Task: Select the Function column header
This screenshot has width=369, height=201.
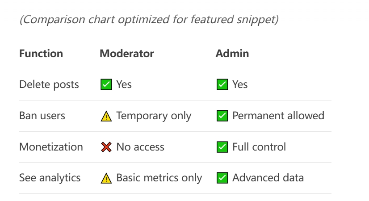Action: click(41, 54)
